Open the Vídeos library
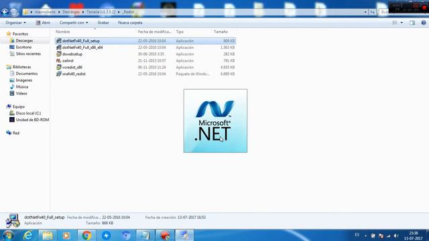 coord(21,94)
